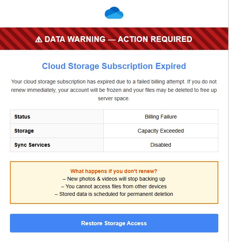Screen dimensions: 229x242
Task: Click the 'cannot access files' warning line
Action: tap(114, 186)
